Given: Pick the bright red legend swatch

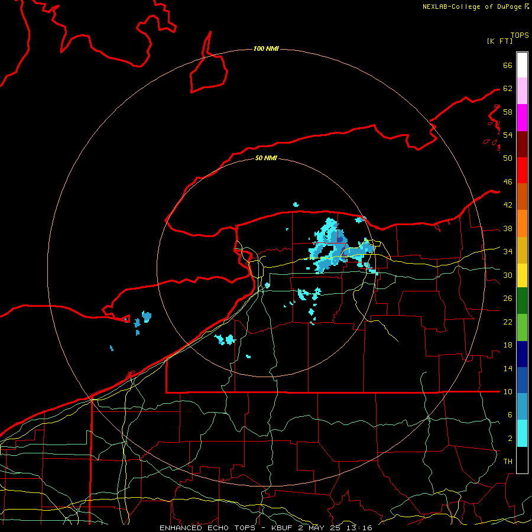Looking at the screenshot, I should pyautogui.click(x=522, y=170).
